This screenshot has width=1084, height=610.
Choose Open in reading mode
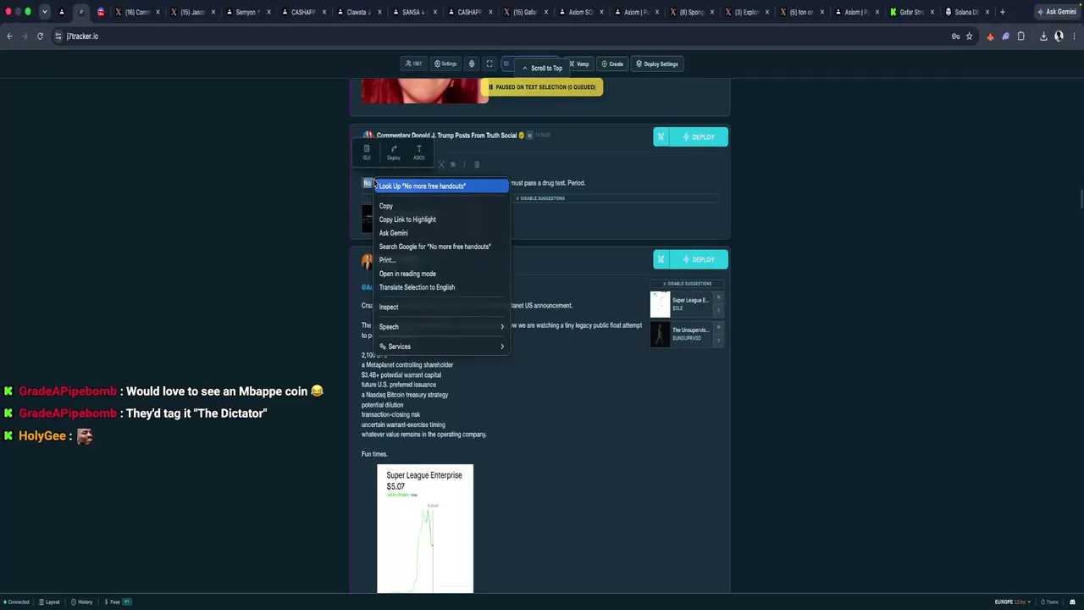point(441,274)
